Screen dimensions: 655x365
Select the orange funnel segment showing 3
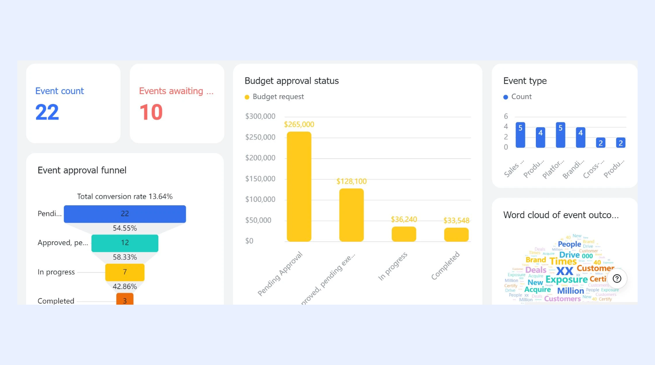(x=125, y=299)
